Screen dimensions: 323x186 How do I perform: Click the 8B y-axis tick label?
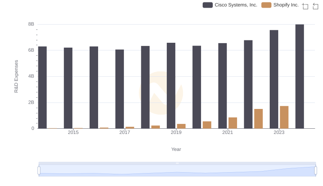click(31, 24)
